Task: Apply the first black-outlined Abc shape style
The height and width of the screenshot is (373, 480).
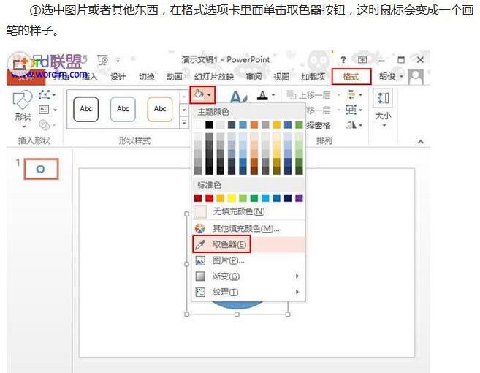Action: tap(86, 109)
